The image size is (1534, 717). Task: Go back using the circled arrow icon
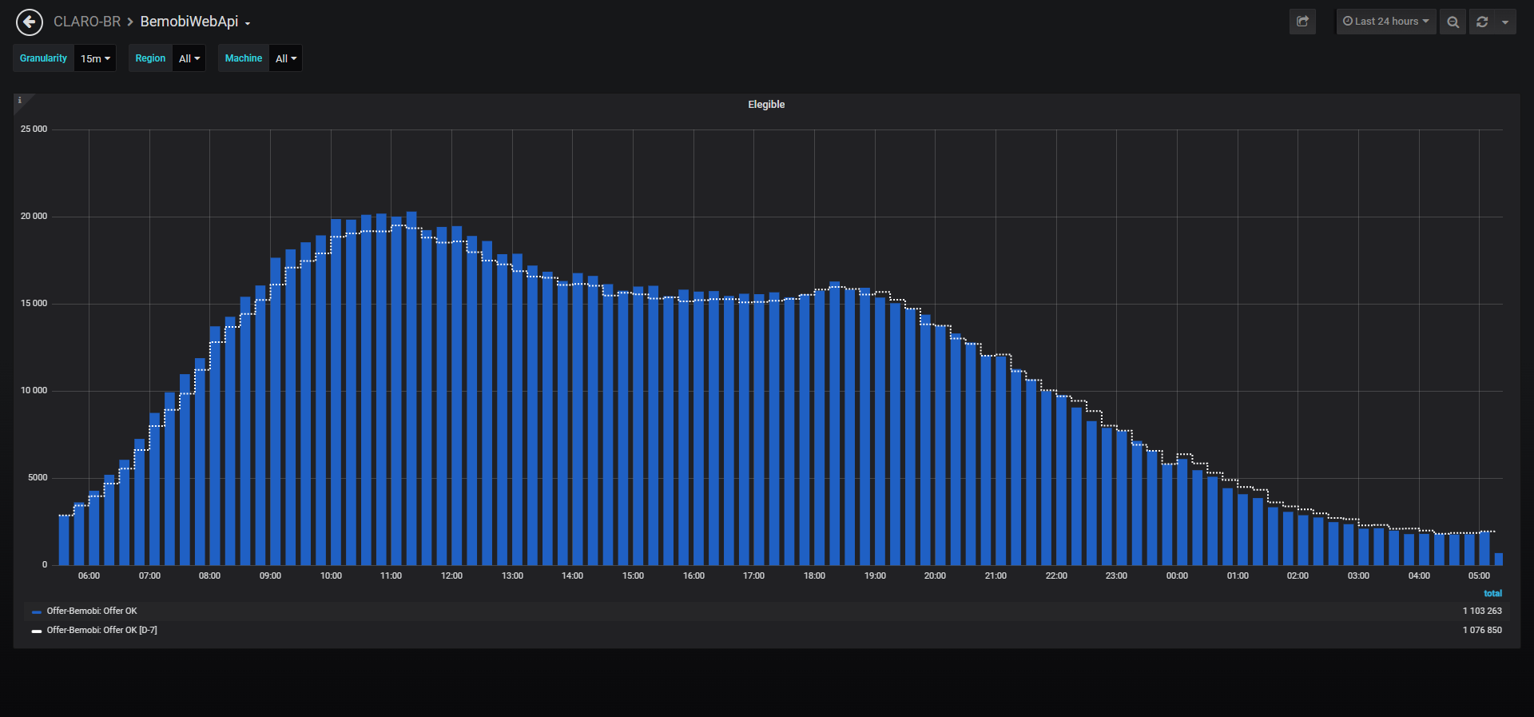coord(30,22)
